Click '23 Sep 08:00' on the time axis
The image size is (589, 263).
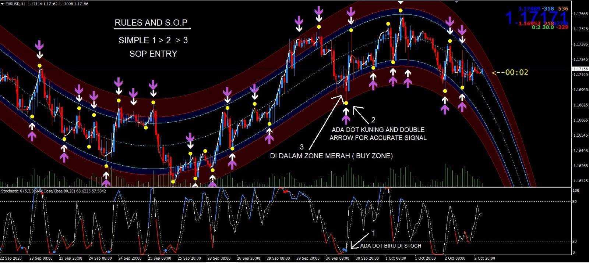click(x=41, y=259)
